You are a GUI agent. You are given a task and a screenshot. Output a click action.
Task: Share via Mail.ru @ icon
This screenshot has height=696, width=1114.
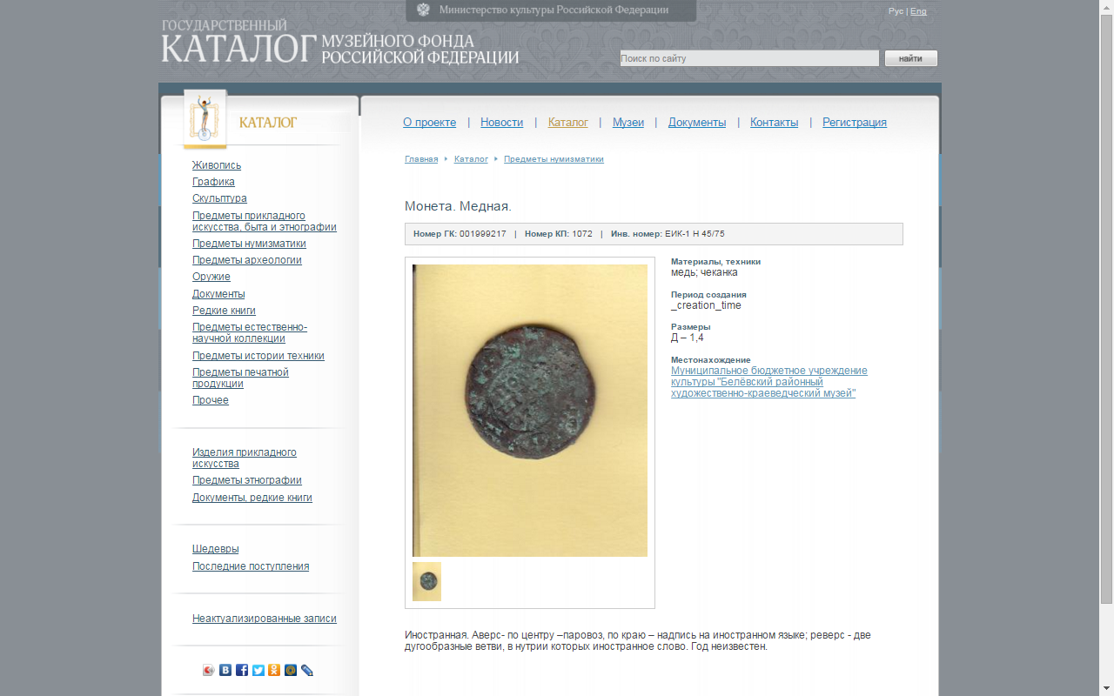(x=291, y=670)
